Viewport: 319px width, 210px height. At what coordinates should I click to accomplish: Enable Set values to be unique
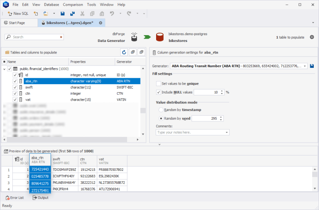159,83
